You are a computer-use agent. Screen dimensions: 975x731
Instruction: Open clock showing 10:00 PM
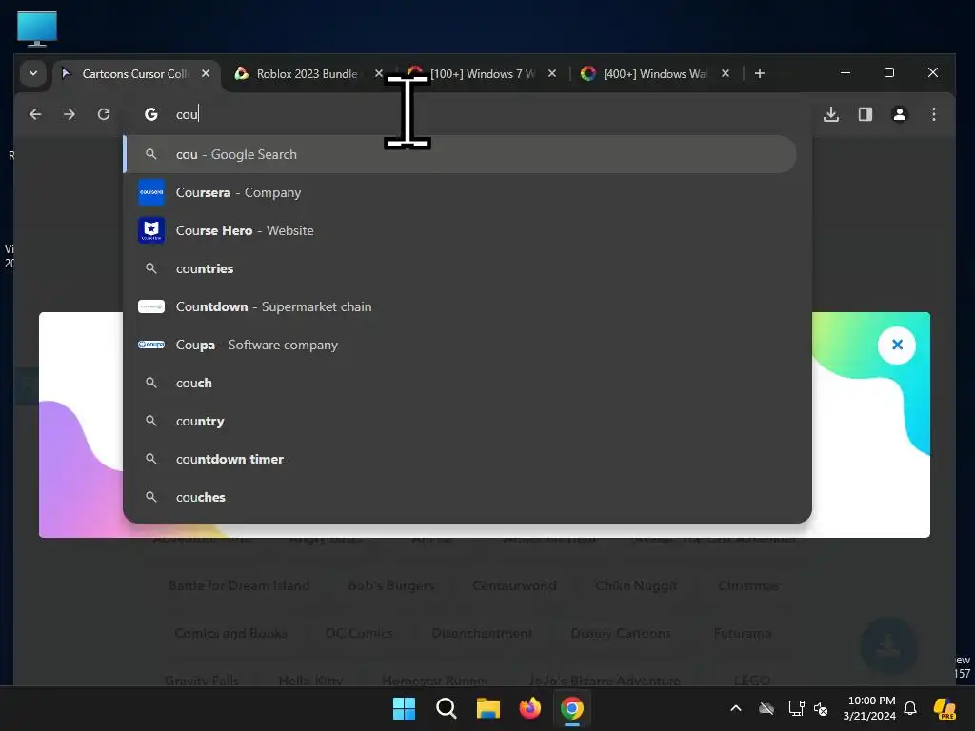pos(869,708)
